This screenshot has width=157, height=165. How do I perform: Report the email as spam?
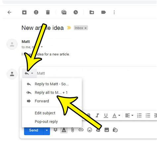(36, 12)
